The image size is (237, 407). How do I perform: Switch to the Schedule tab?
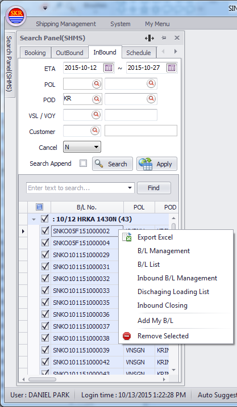pos(139,53)
